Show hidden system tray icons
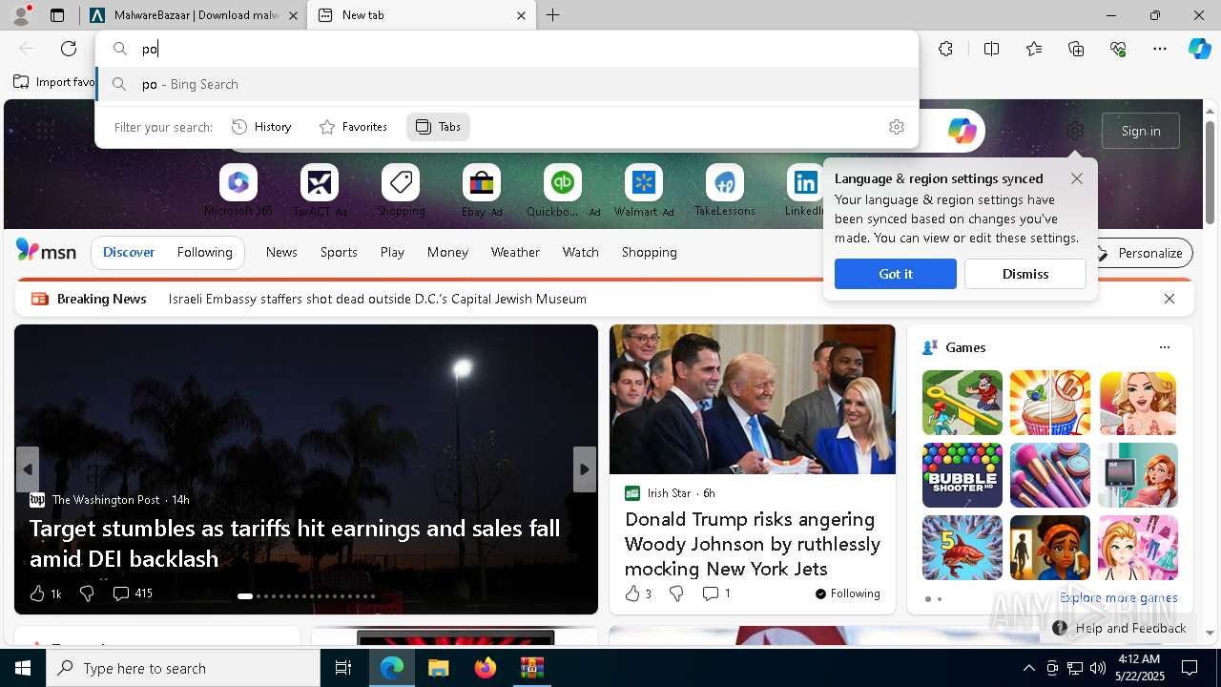The height and width of the screenshot is (687, 1221). 1028,668
